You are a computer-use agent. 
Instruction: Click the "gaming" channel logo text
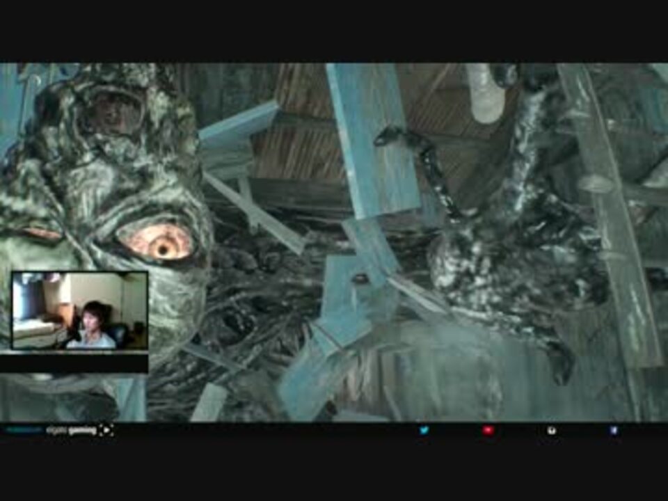[x=83, y=431]
